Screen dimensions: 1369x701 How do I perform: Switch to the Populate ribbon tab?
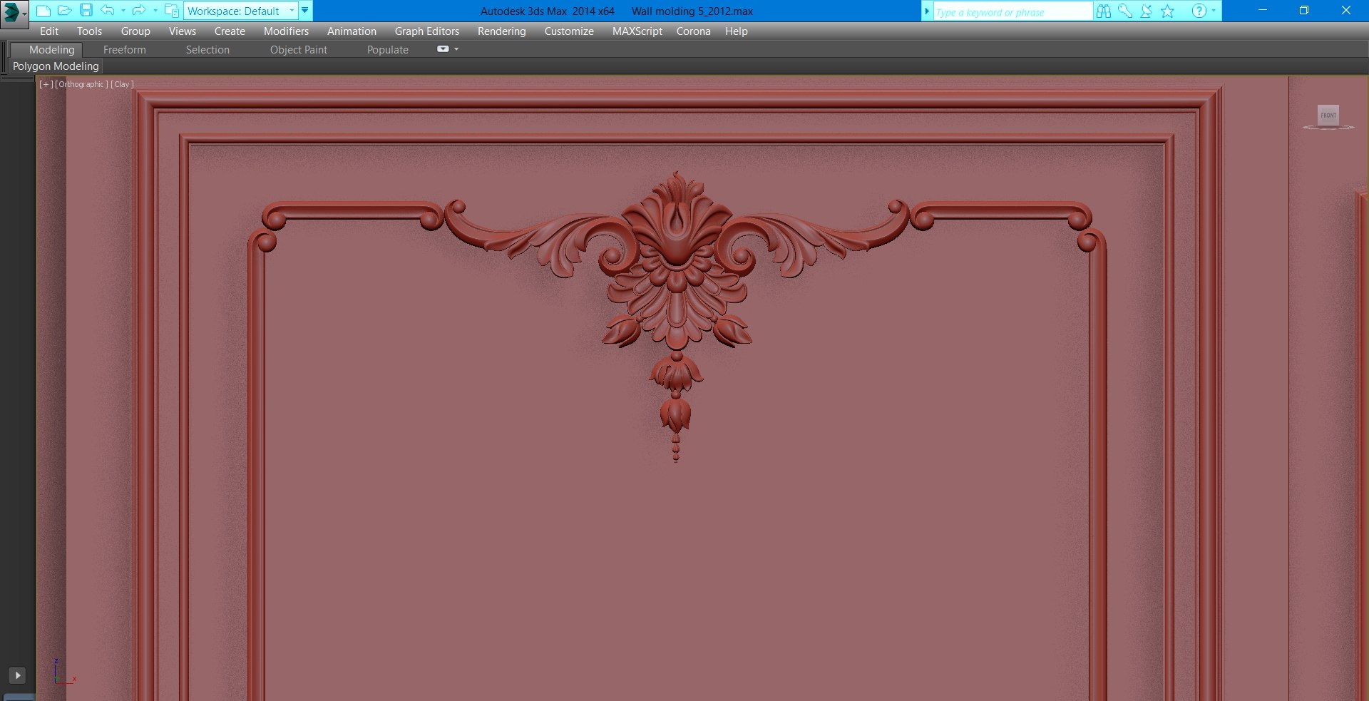coord(388,50)
